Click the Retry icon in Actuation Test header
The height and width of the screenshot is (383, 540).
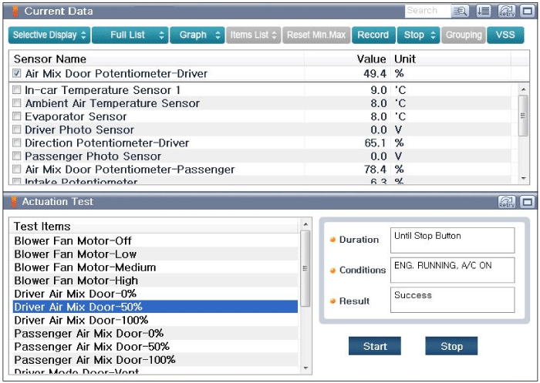pos(507,202)
